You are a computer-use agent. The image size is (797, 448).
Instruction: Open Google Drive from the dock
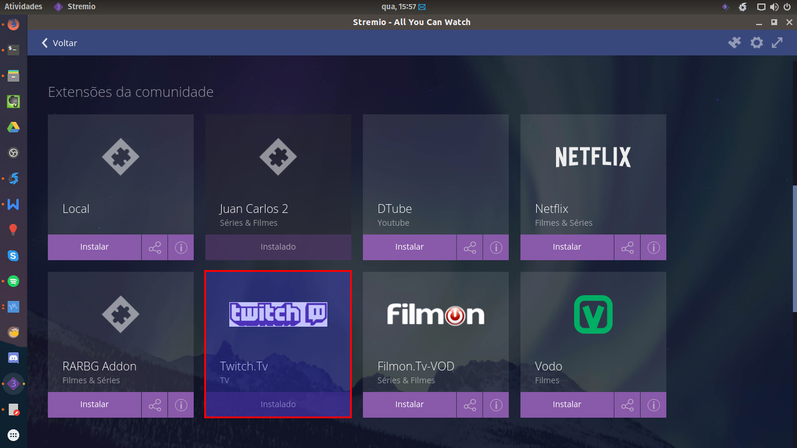point(13,127)
